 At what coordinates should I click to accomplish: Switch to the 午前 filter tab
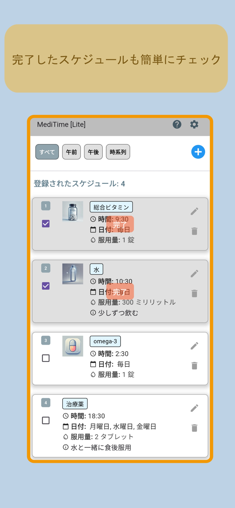tap(71, 152)
